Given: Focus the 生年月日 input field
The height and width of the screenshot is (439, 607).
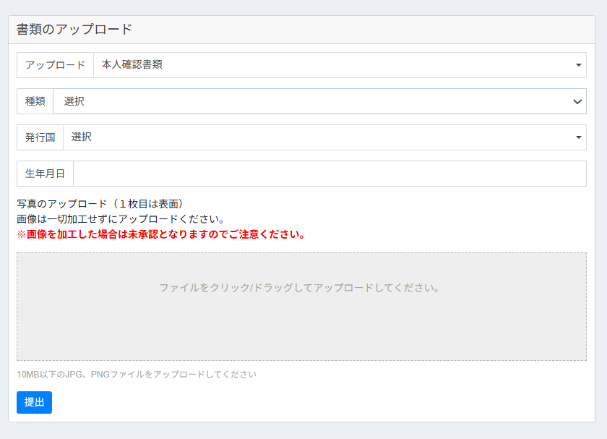Looking at the screenshot, I should [330, 174].
